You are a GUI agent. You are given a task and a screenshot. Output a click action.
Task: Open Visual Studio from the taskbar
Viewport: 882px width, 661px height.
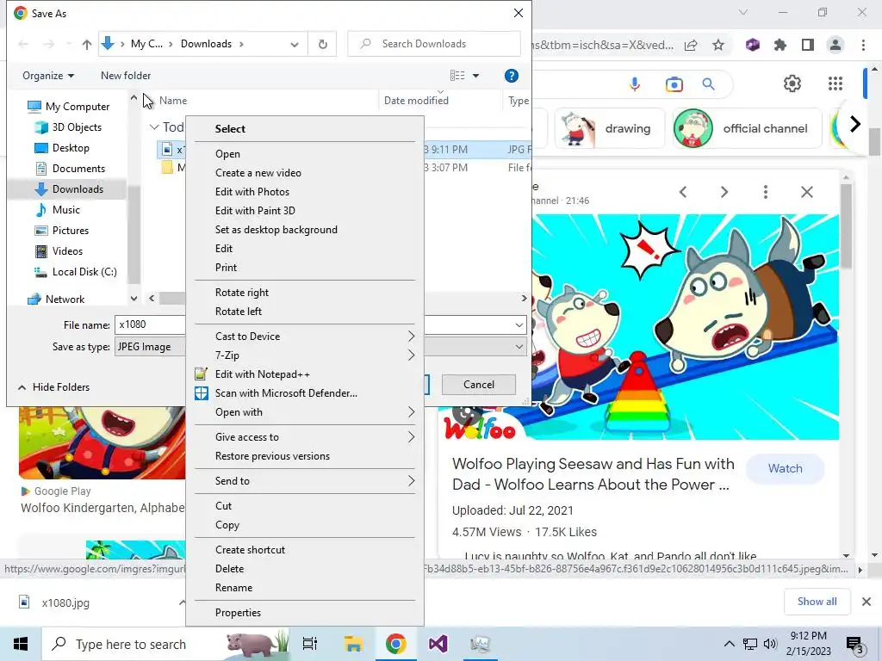click(x=438, y=644)
